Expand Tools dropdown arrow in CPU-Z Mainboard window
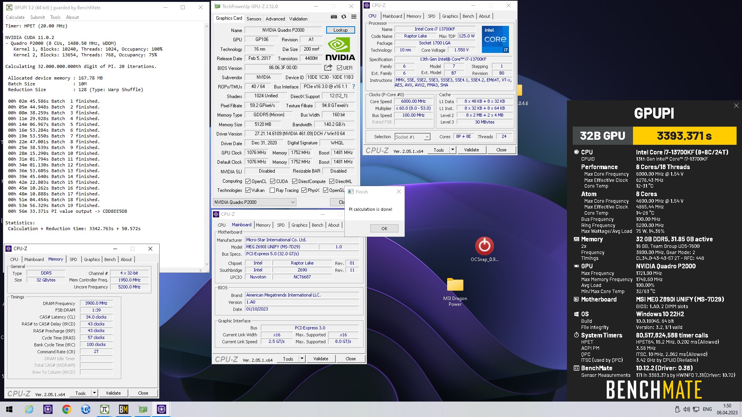This screenshot has width=742, height=417. coord(302,359)
